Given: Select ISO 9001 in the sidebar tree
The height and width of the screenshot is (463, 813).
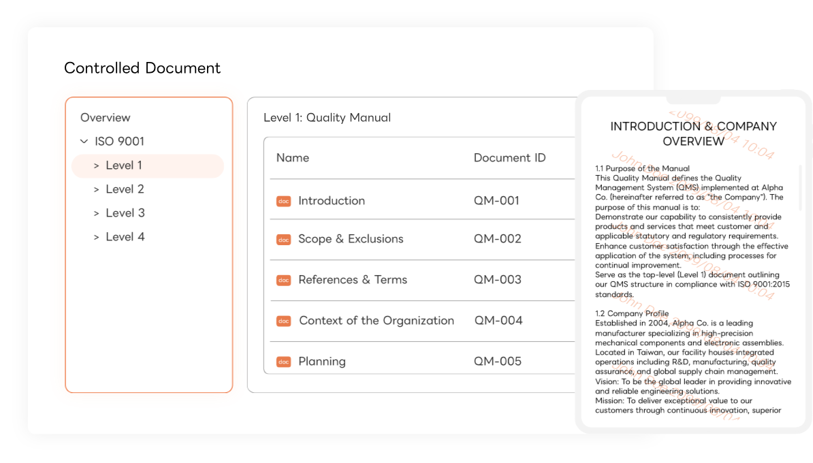Looking at the screenshot, I should pos(119,141).
